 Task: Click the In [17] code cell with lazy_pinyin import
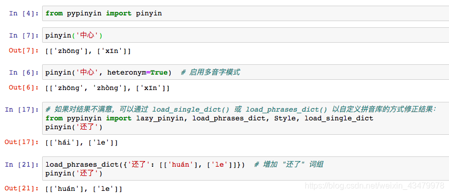pyautogui.click(x=246, y=118)
